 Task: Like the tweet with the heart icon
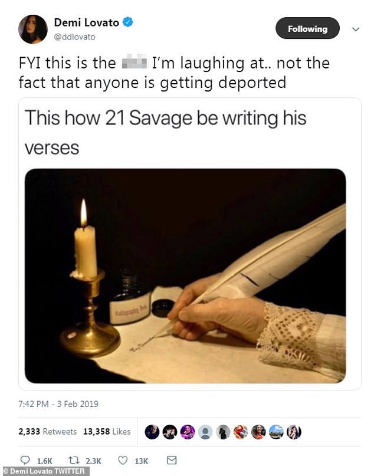(123, 460)
